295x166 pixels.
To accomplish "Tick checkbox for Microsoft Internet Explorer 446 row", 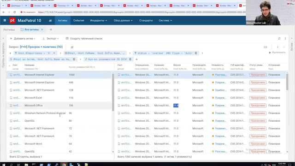I will click(x=11, y=83).
